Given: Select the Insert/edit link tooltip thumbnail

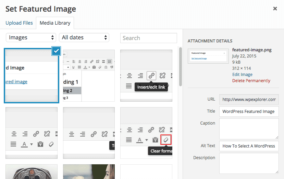Looking at the screenshot, I should [x=146, y=76].
